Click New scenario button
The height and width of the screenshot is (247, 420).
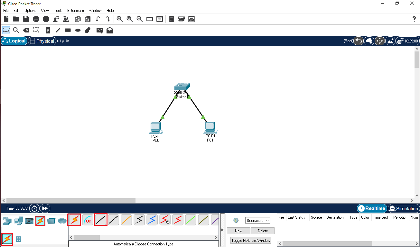238,231
